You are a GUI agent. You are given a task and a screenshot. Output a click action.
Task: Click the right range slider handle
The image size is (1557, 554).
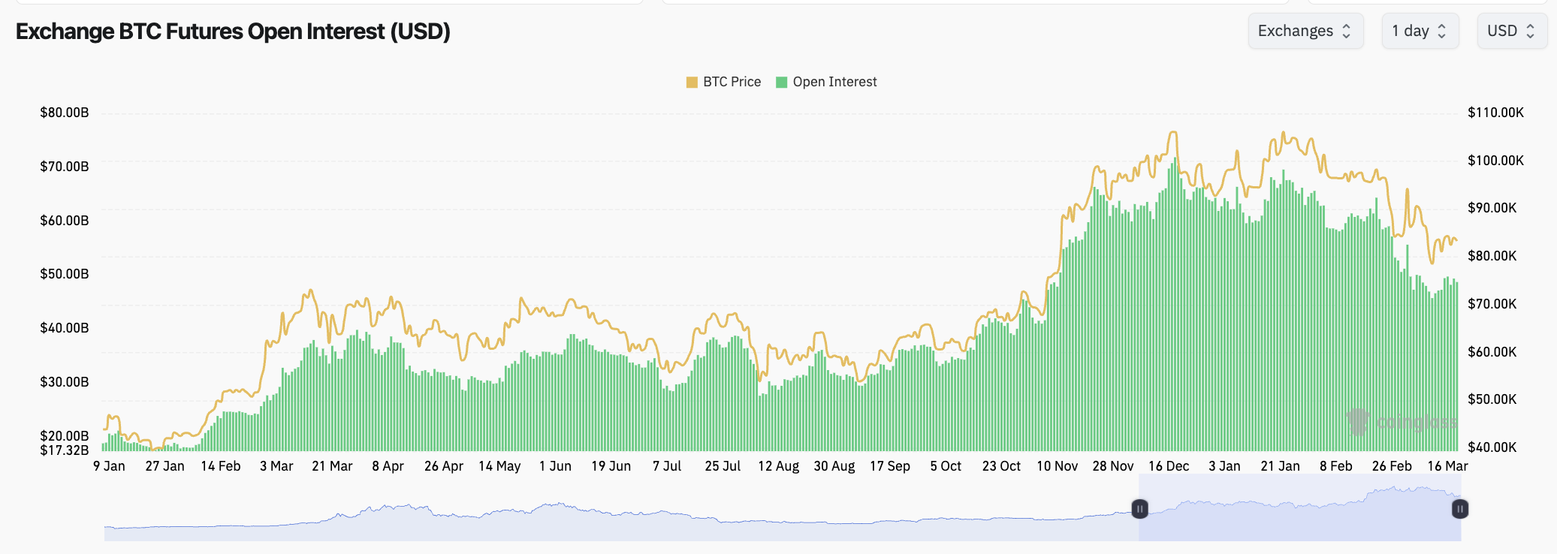(1459, 509)
